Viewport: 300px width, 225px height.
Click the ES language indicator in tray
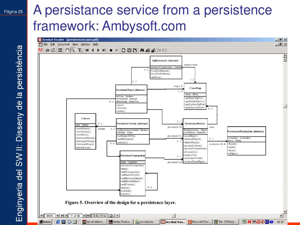click(267, 222)
